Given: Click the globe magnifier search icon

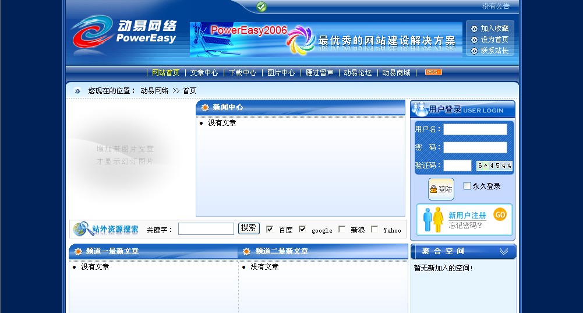Looking at the screenshot, I should pos(83,229).
